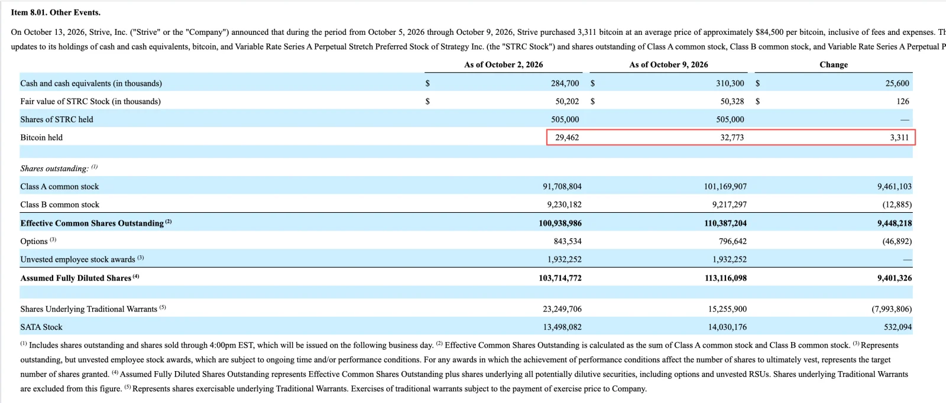Click the warrants value 23,249,706
This screenshot has width=946, height=403.
(562, 308)
